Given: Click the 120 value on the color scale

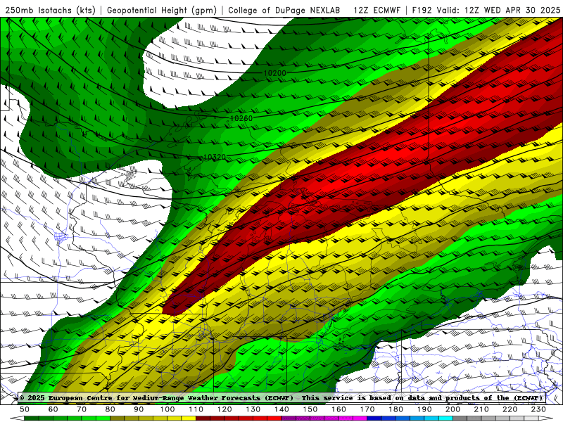Looking at the screenshot, I should point(224,409).
